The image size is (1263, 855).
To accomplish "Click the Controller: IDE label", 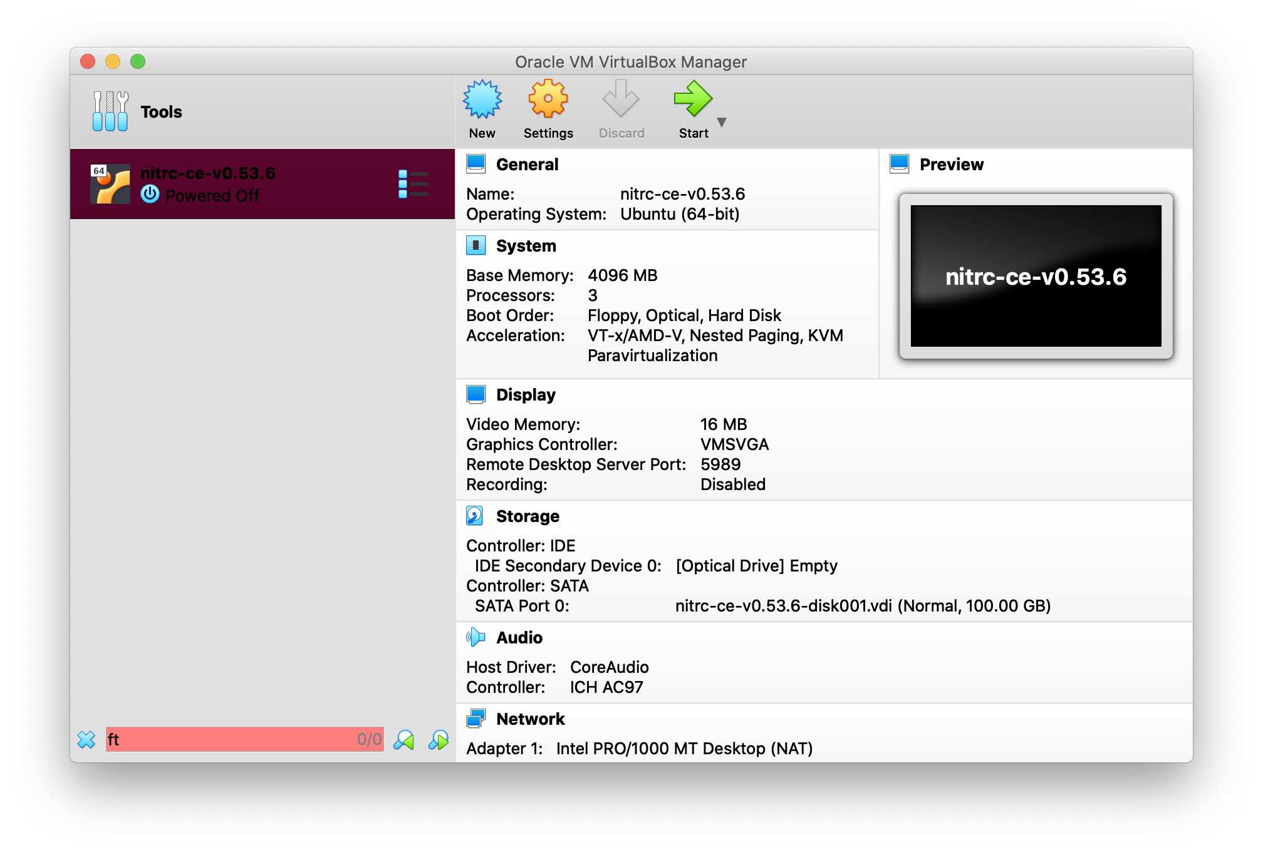I will coord(521,546).
